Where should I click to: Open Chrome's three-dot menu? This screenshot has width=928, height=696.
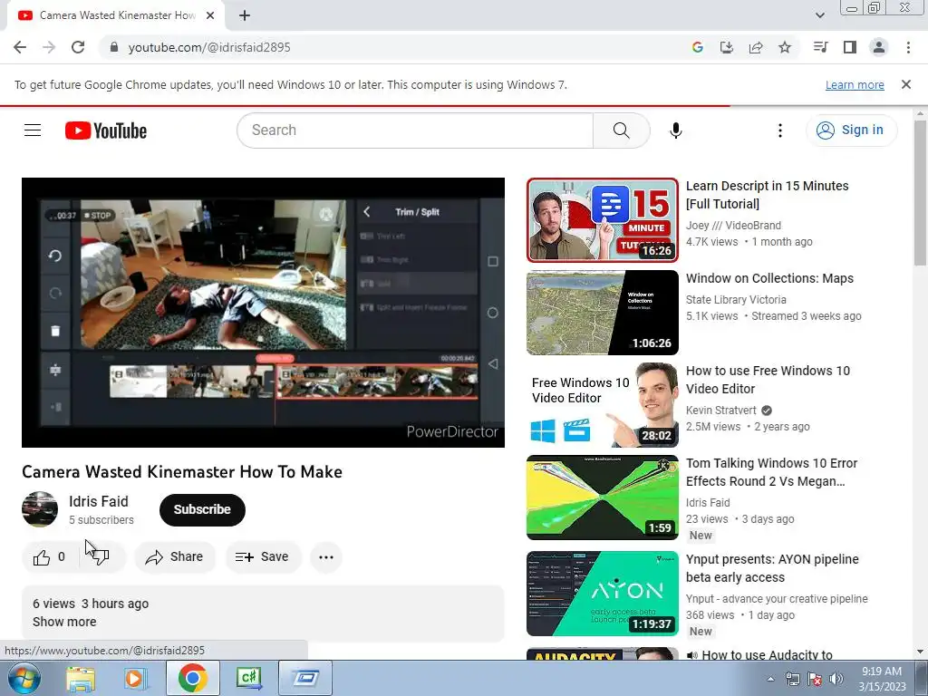click(908, 47)
